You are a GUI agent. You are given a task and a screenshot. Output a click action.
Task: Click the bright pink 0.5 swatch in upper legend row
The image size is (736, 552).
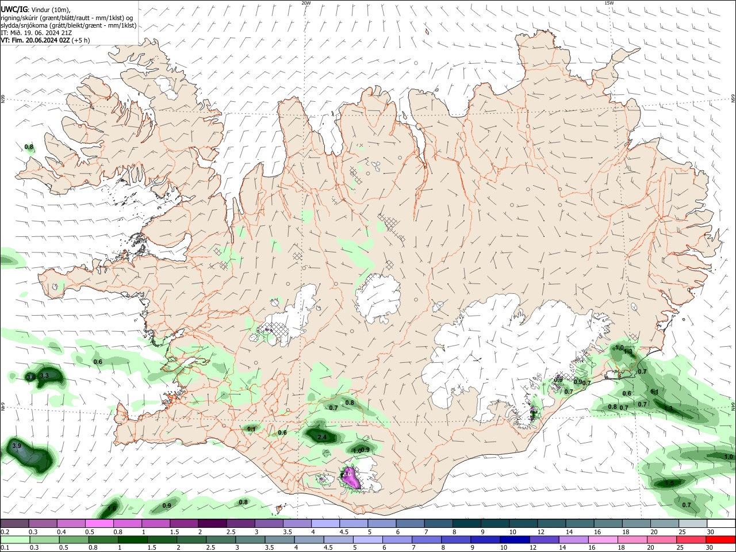[x=99, y=523]
